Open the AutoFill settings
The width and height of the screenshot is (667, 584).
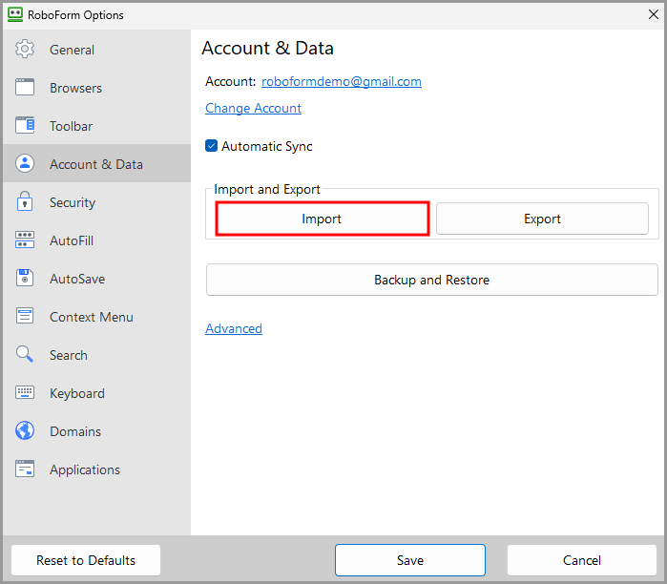[97, 240]
